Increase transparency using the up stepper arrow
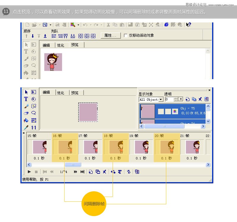Screen dimensions: 237x222 (176, 98)
